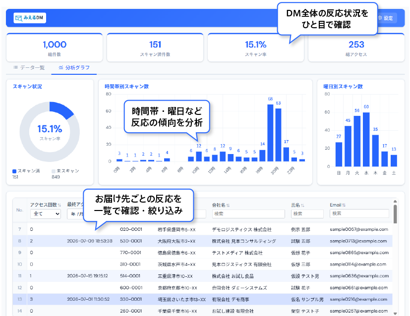This screenshot has width=410, height=316.
Task: Click postal code 600-0001
Action: (131, 288)
